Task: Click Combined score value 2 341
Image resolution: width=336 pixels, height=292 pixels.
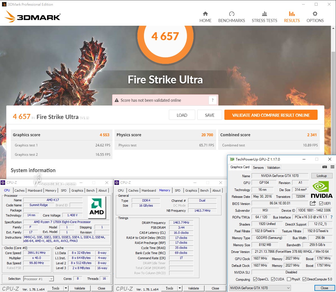Action: (x=312, y=135)
